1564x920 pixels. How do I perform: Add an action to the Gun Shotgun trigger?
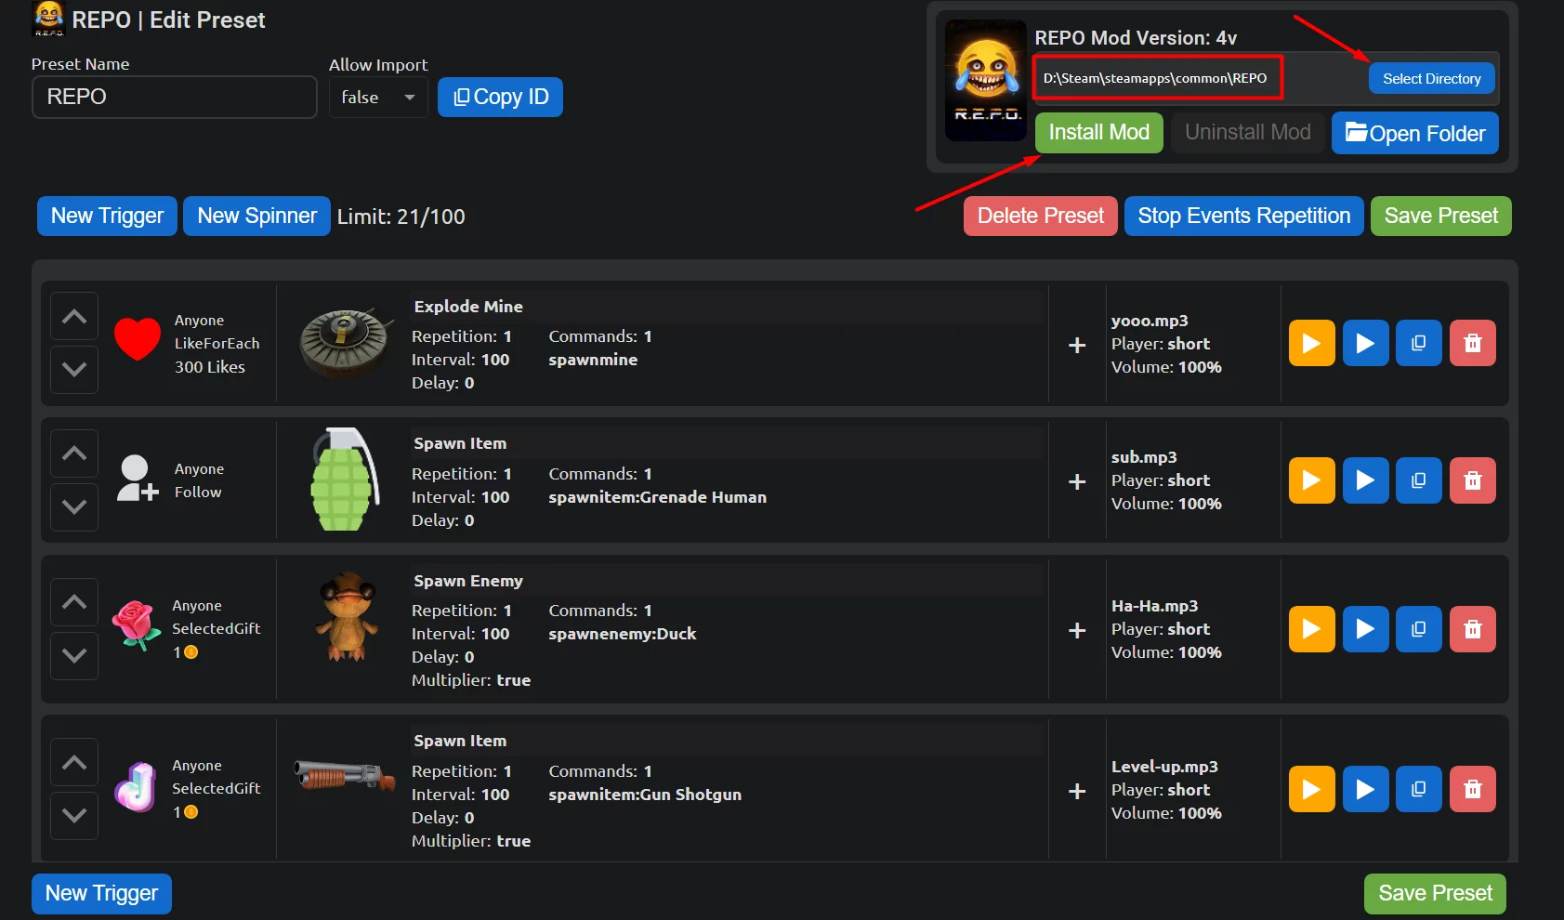pos(1077,791)
